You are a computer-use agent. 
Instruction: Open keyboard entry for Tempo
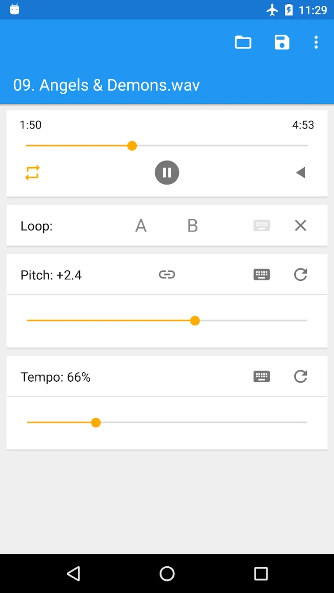pyautogui.click(x=261, y=376)
